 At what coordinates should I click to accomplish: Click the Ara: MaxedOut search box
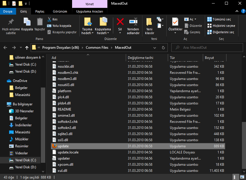click(207, 48)
